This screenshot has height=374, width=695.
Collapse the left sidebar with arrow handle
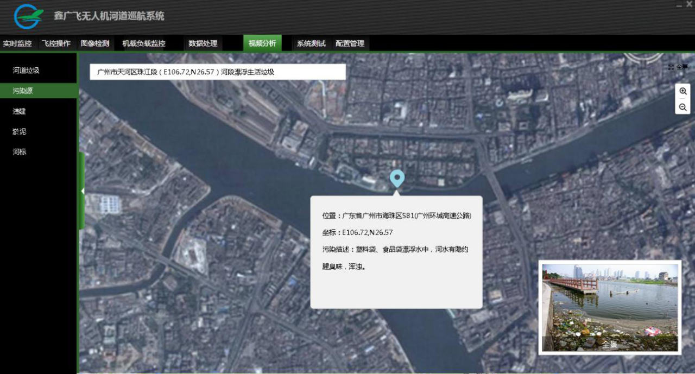point(82,191)
